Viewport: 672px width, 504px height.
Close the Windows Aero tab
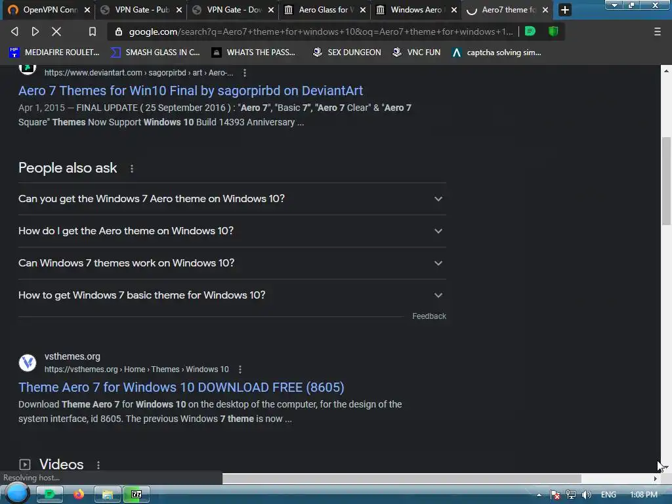tap(454, 10)
